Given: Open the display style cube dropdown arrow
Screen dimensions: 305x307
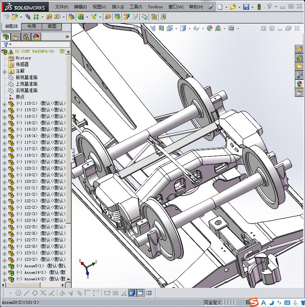Looking at the screenshot, I should click(190, 29).
